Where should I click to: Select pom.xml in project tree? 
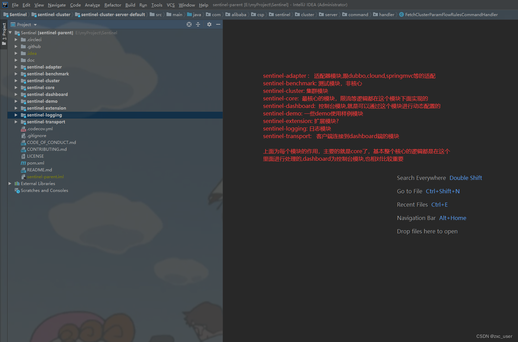[x=115, y=163]
